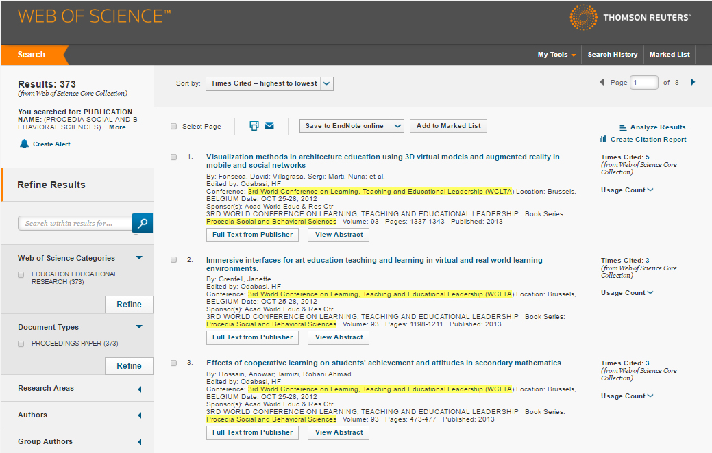Click the Analyze Results list icon
Viewport: 712px width, 453px height.
point(623,127)
